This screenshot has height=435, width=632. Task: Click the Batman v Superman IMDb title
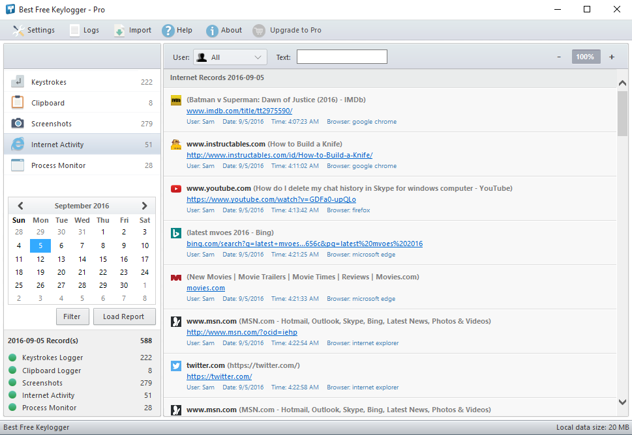click(x=276, y=100)
